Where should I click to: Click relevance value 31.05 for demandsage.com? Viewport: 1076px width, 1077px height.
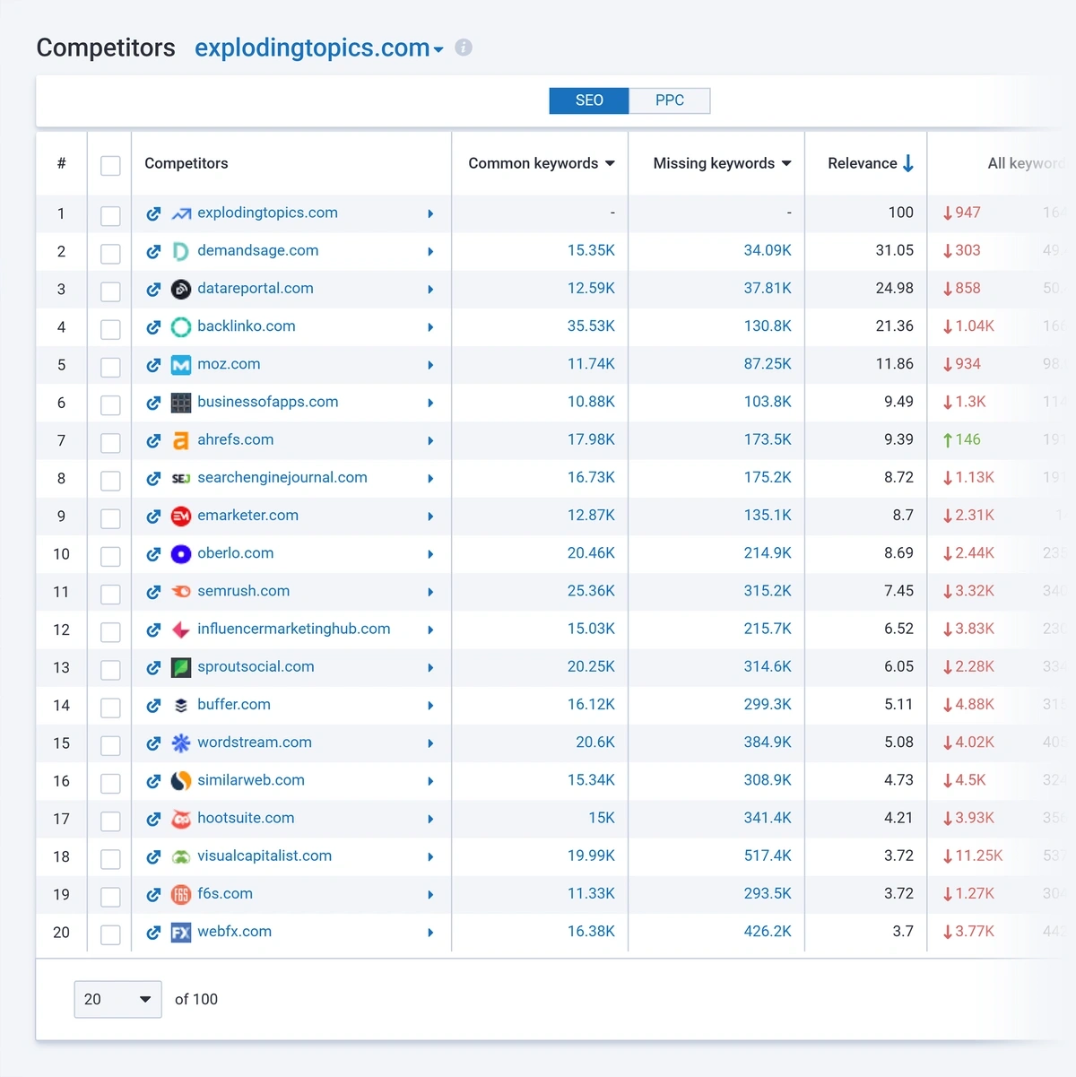[895, 250]
